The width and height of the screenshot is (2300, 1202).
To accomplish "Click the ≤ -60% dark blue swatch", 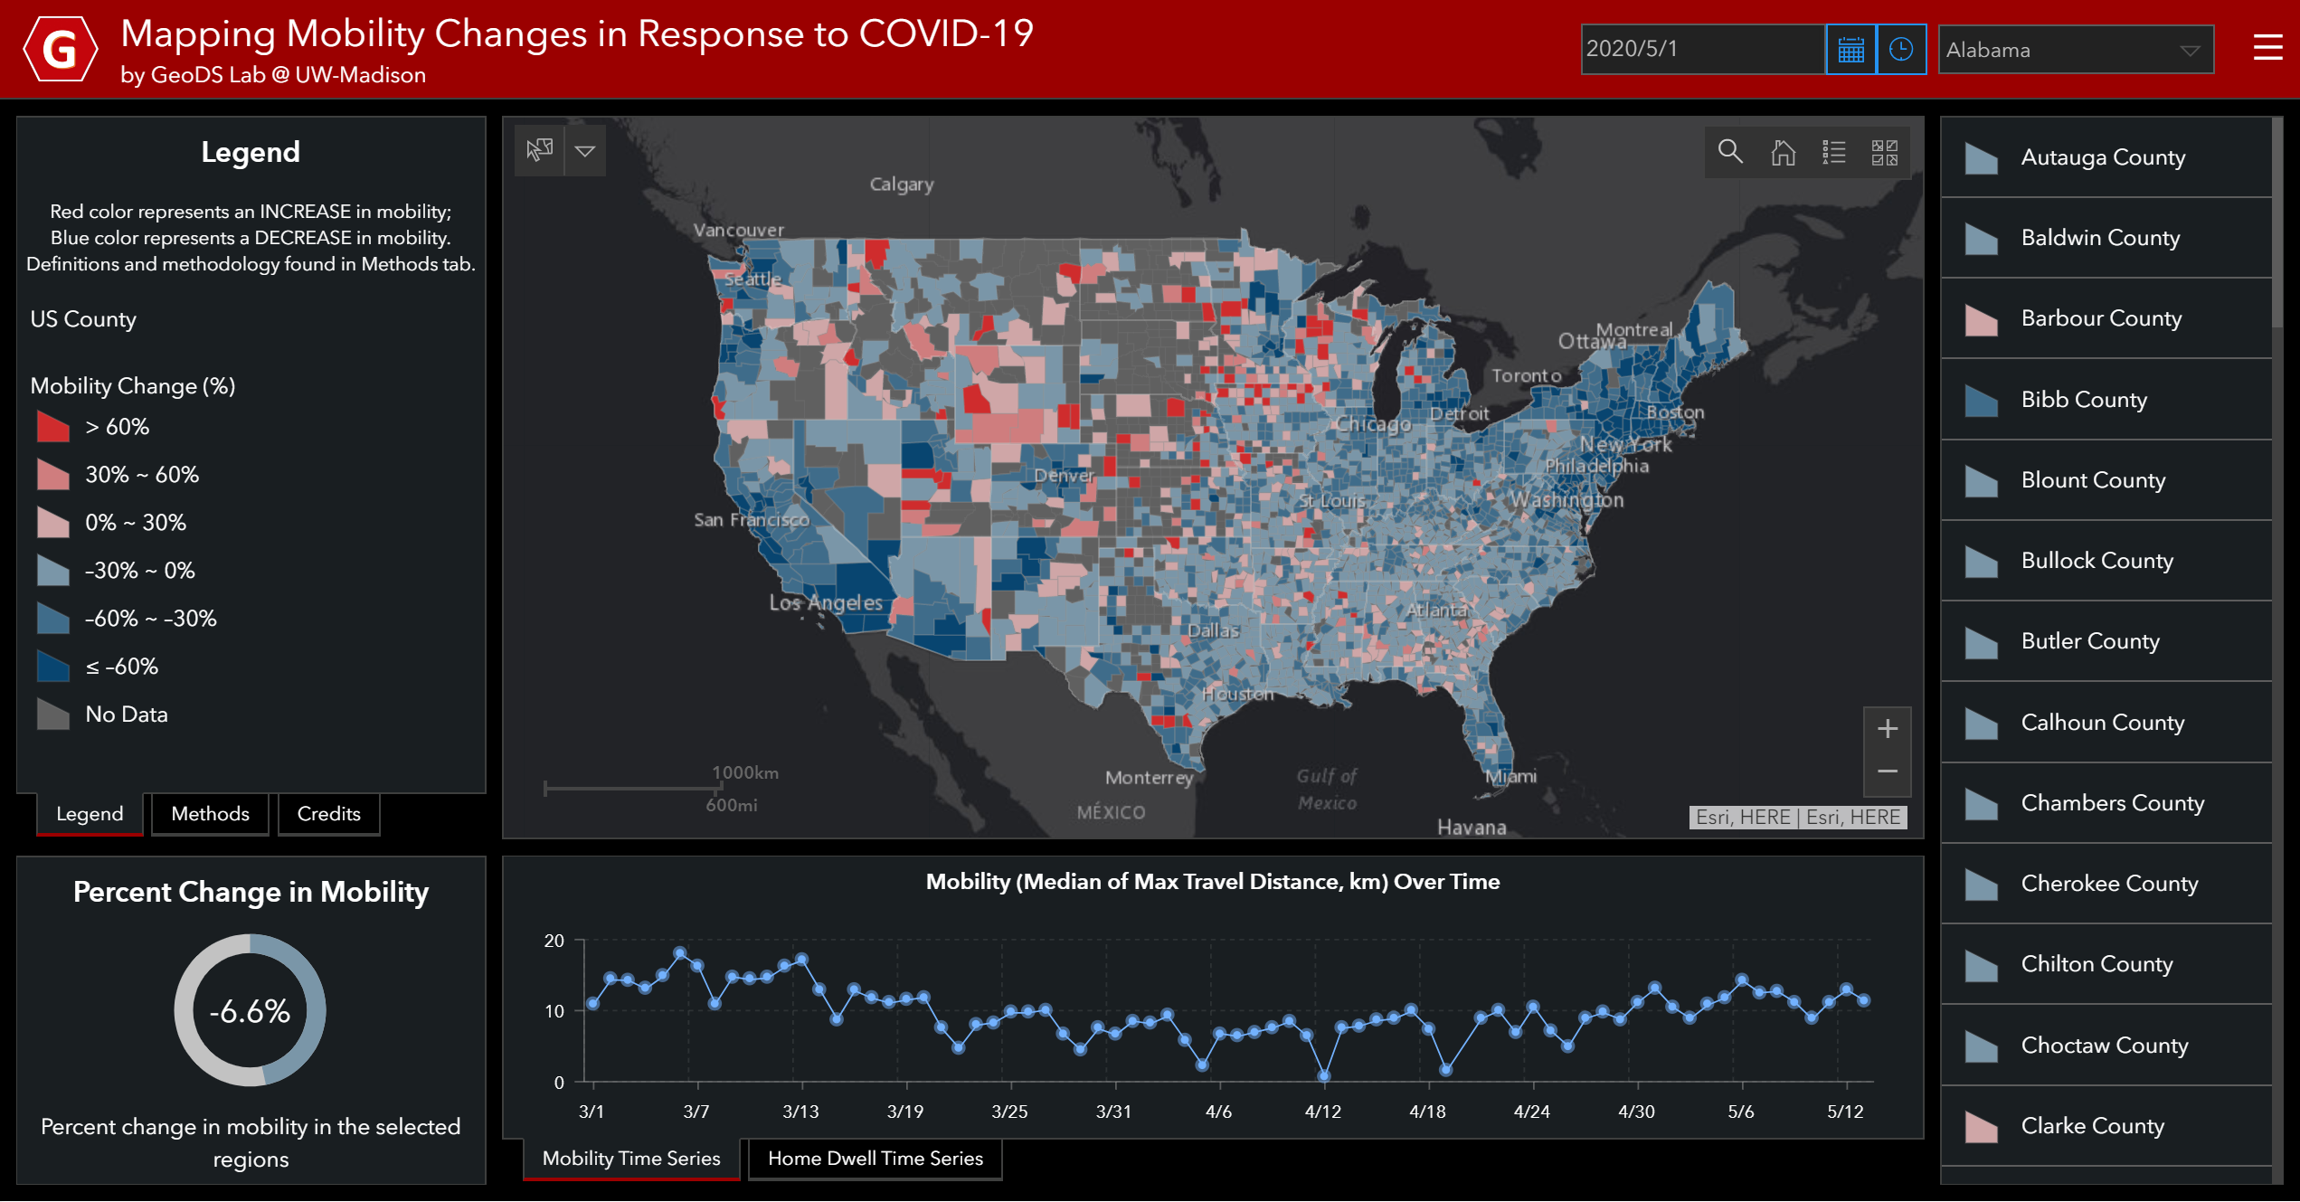I will pos(53,667).
